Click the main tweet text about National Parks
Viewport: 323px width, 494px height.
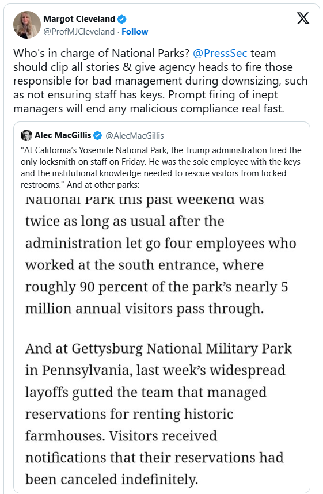(161, 81)
